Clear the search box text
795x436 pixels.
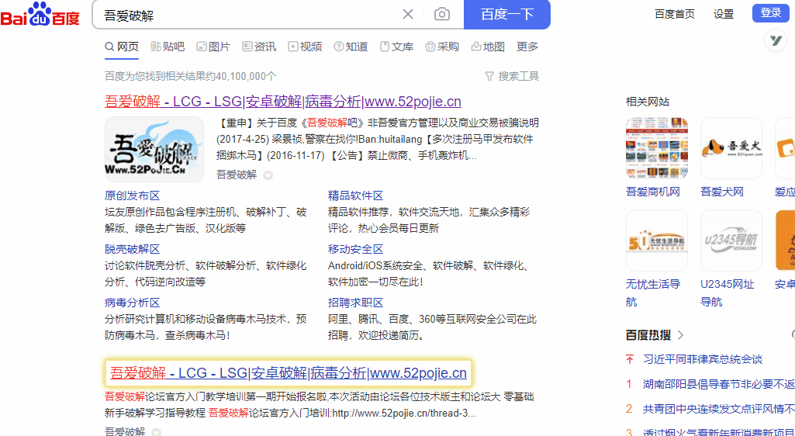(408, 14)
